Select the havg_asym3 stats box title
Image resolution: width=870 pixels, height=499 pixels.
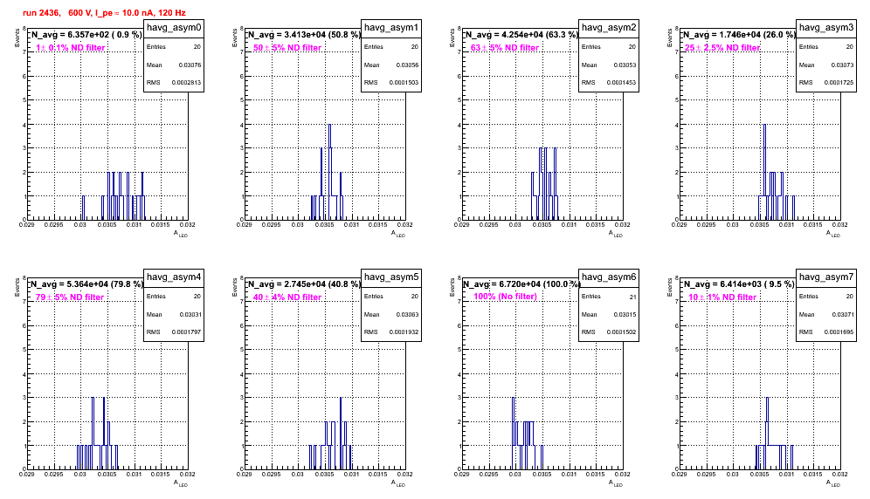[826, 28]
